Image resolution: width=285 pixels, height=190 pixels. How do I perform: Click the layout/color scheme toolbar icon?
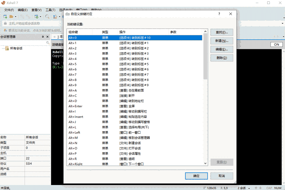(x=55, y=17)
